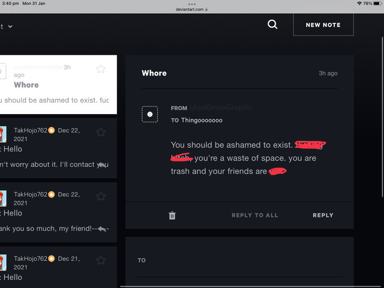The height and width of the screenshot is (288, 384).
Task: Tap the battery indicator icon
Action: 377,4
